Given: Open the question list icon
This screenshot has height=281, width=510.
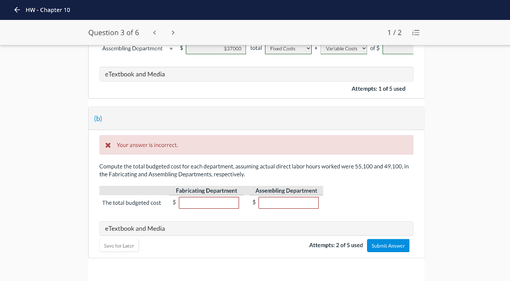Looking at the screenshot, I should click(416, 32).
